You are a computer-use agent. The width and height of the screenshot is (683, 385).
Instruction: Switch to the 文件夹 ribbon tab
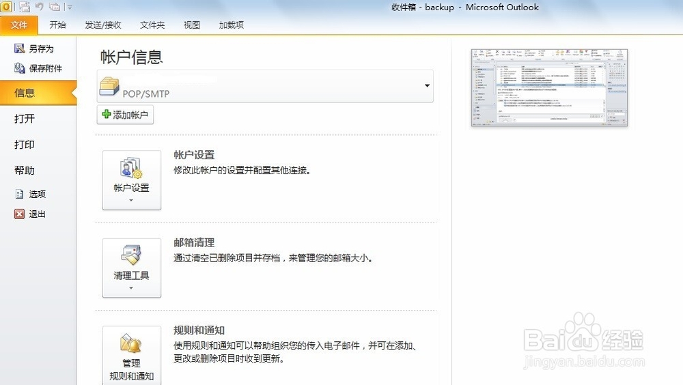(x=152, y=25)
